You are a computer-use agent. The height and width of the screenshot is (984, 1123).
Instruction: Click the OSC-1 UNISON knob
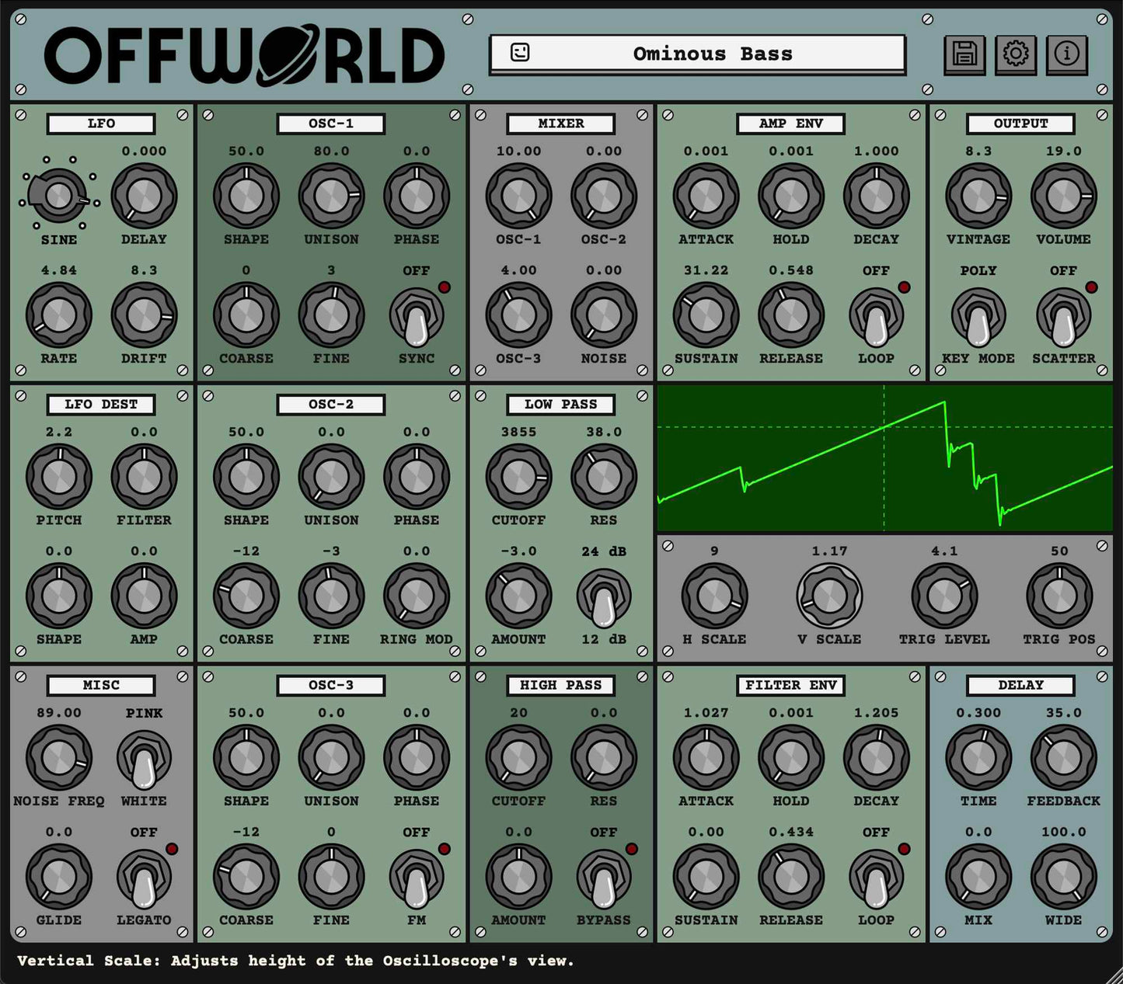click(x=331, y=196)
